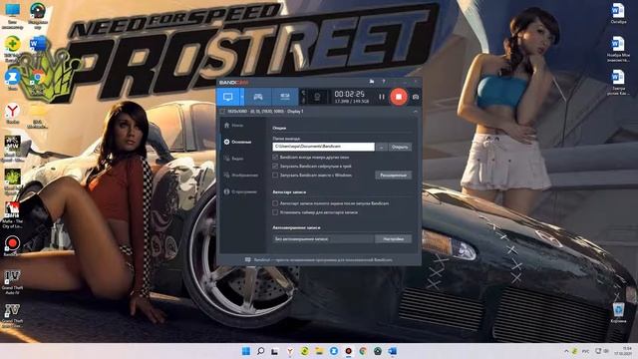Pause the Bandicam recording
The width and height of the screenshot is (638, 359).
point(381,97)
